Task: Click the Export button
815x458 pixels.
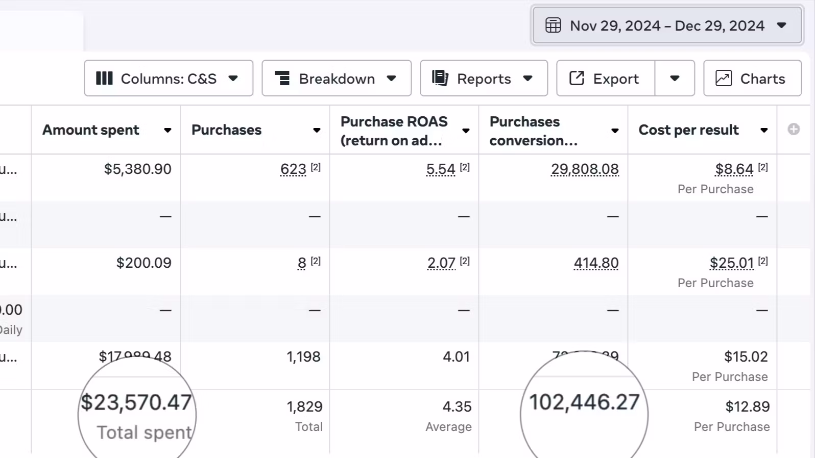Action: 606,79
